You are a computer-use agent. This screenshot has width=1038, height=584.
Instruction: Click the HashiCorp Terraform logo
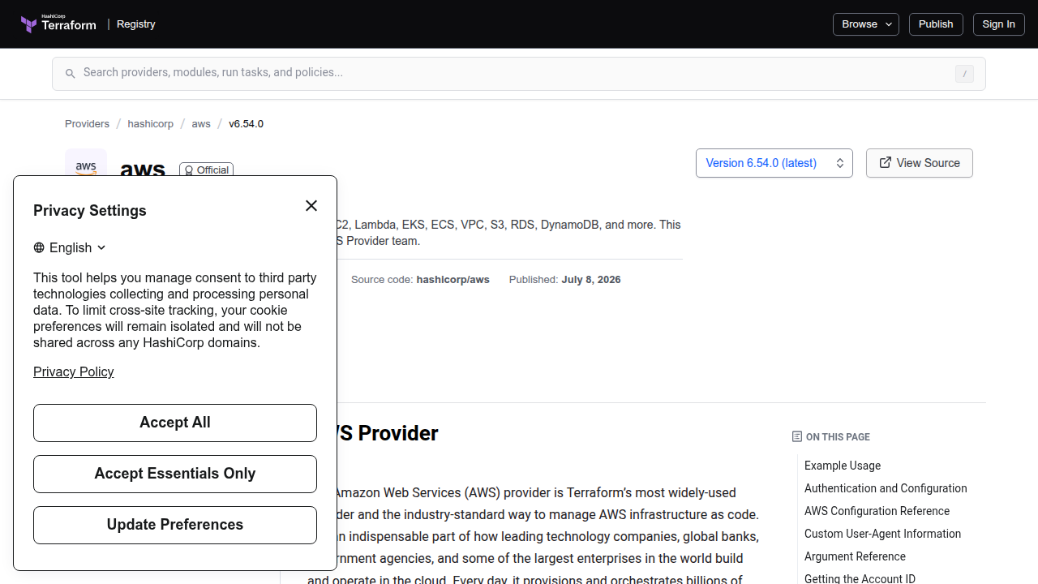(58, 24)
